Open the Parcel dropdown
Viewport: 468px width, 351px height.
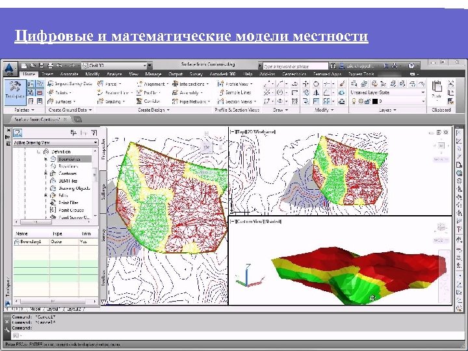pos(109,84)
